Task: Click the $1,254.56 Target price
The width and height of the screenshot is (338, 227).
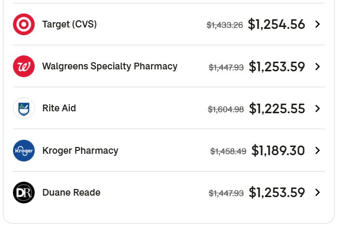Action: click(276, 24)
